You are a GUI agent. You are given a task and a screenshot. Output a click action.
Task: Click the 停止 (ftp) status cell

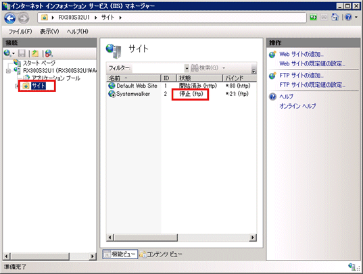[191, 94]
